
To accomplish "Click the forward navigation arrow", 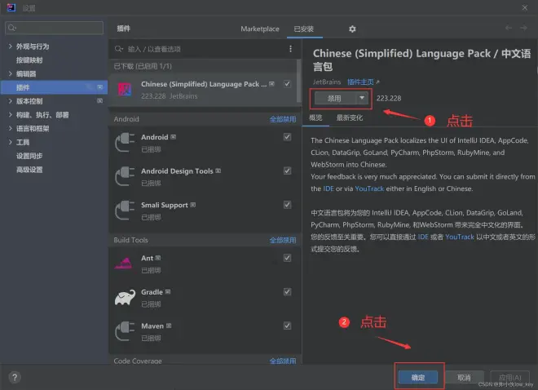I will click(523, 28).
